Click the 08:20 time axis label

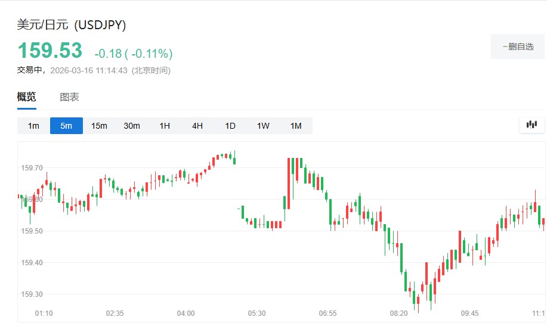click(398, 313)
